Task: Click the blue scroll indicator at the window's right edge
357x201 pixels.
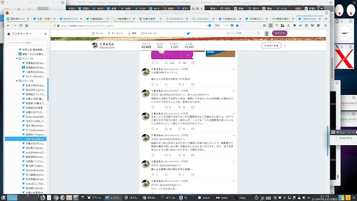Action: pos(327,141)
